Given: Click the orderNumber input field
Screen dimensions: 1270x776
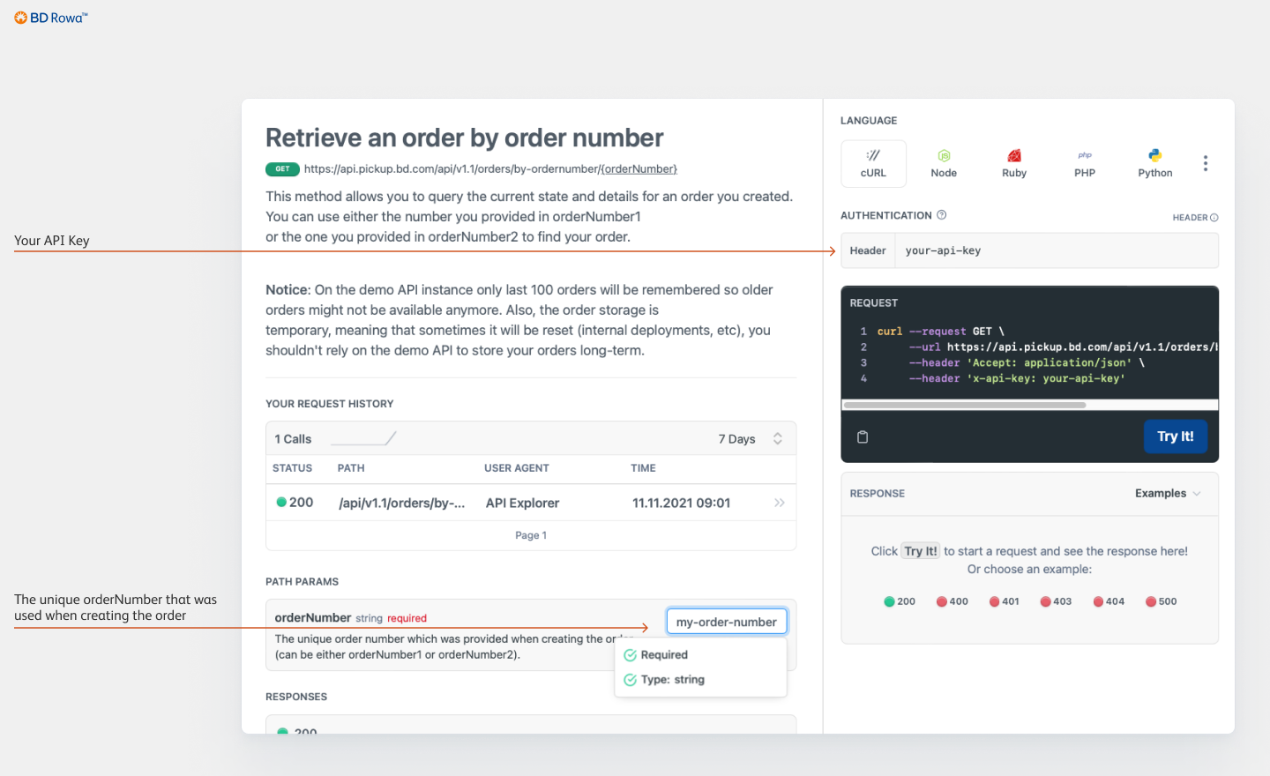Looking at the screenshot, I should tap(727, 622).
